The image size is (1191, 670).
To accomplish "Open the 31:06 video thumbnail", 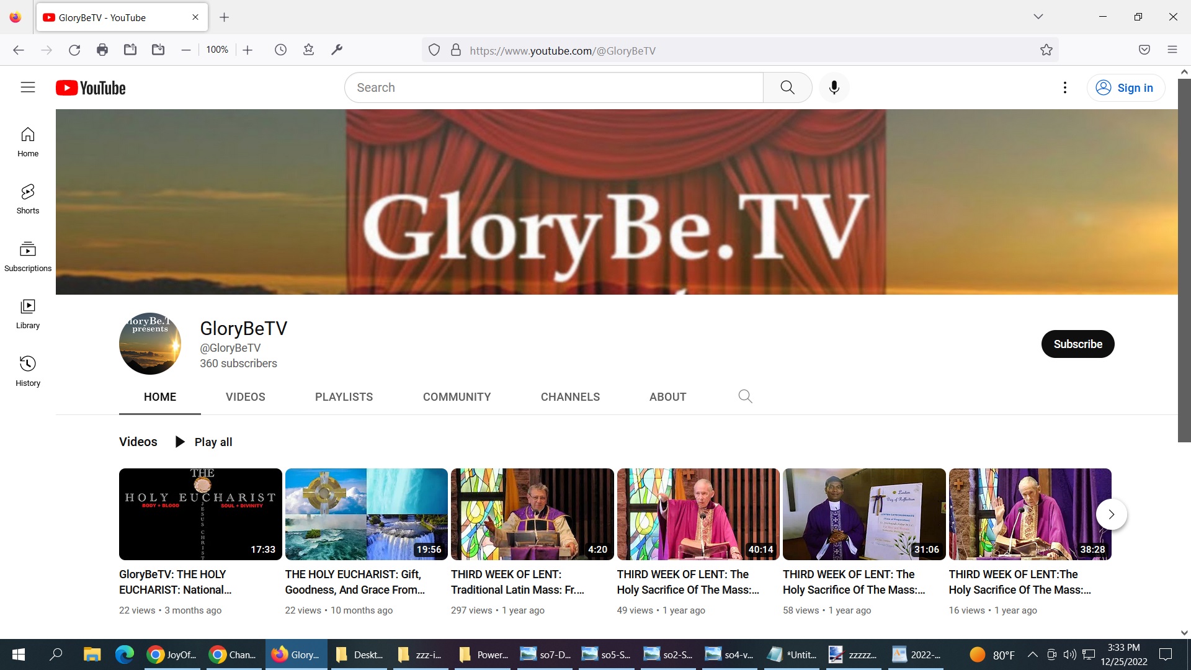I will pos(864,514).
